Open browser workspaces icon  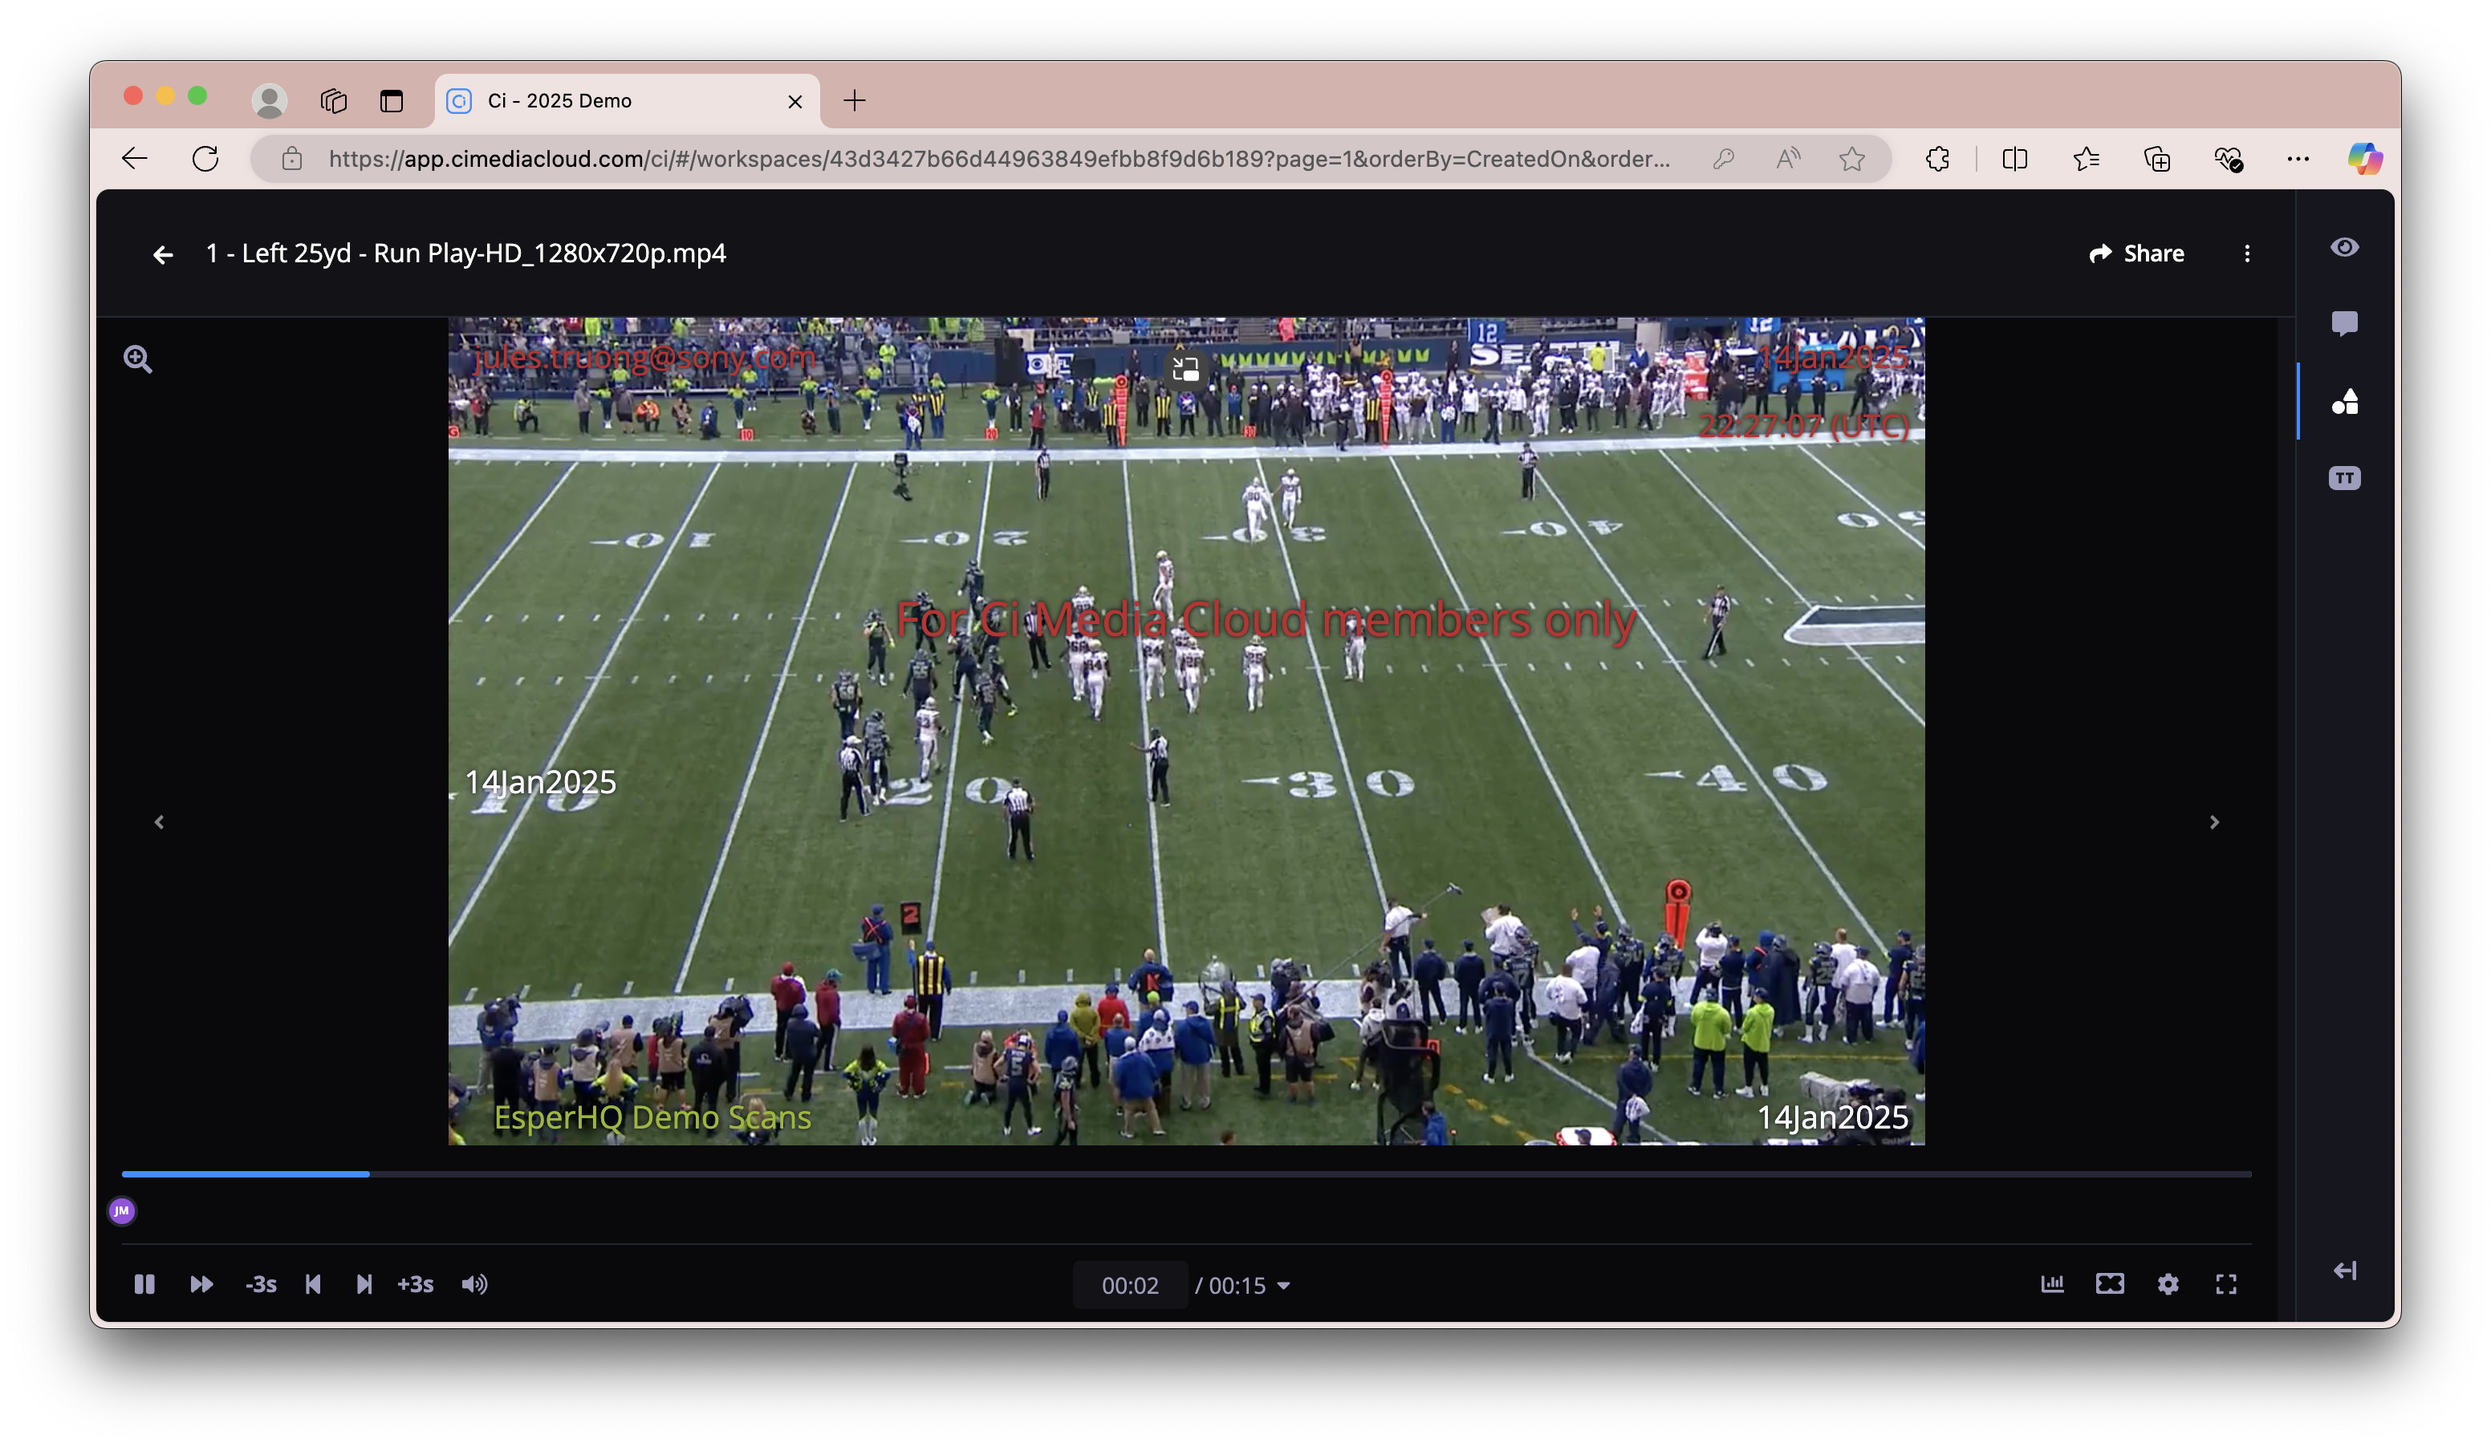(334, 101)
